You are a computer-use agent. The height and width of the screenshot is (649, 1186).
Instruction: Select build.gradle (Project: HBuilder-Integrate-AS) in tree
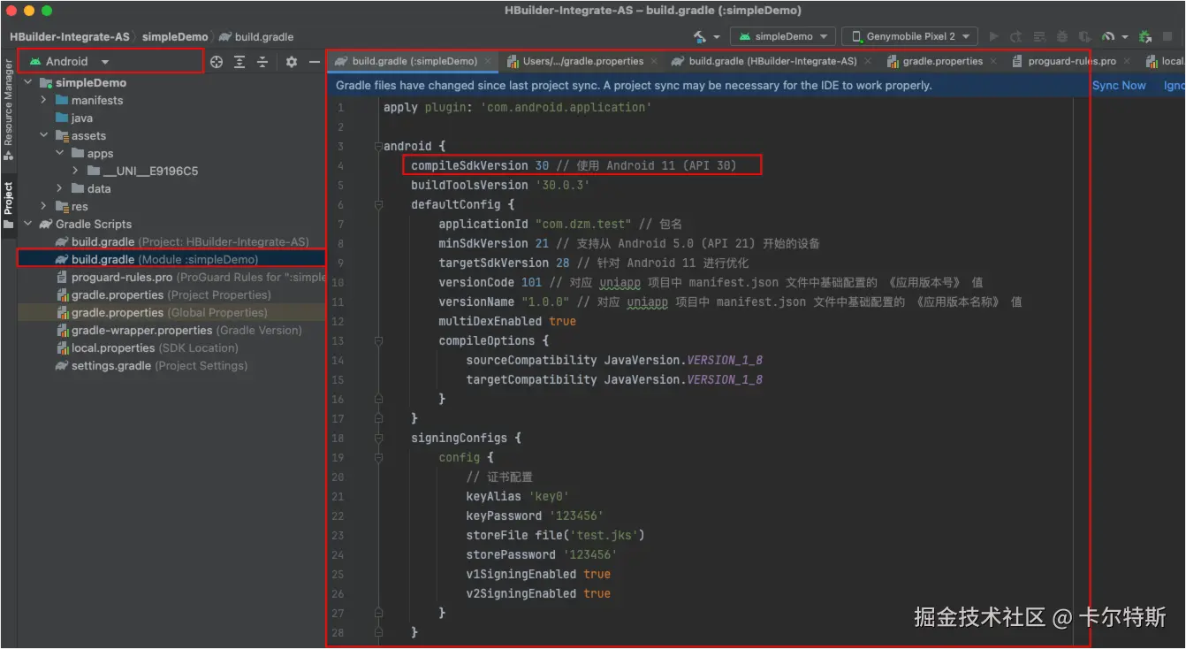pos(182,241)
